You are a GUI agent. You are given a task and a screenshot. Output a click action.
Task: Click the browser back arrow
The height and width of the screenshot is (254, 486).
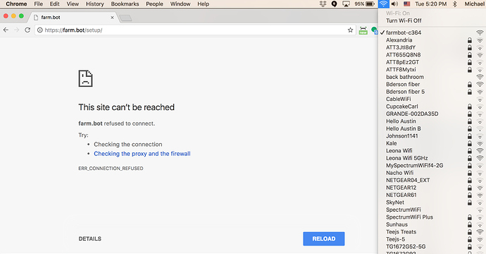pyautogui.click(x=6, y=30)
